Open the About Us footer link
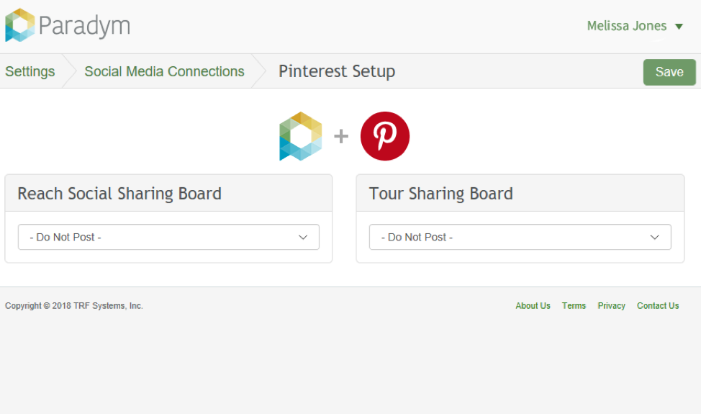 click(533, 306)
